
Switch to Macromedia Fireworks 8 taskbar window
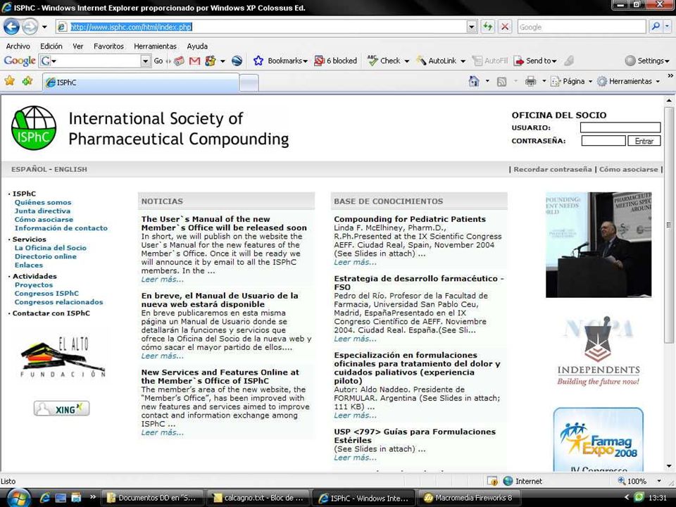[469, 498]
